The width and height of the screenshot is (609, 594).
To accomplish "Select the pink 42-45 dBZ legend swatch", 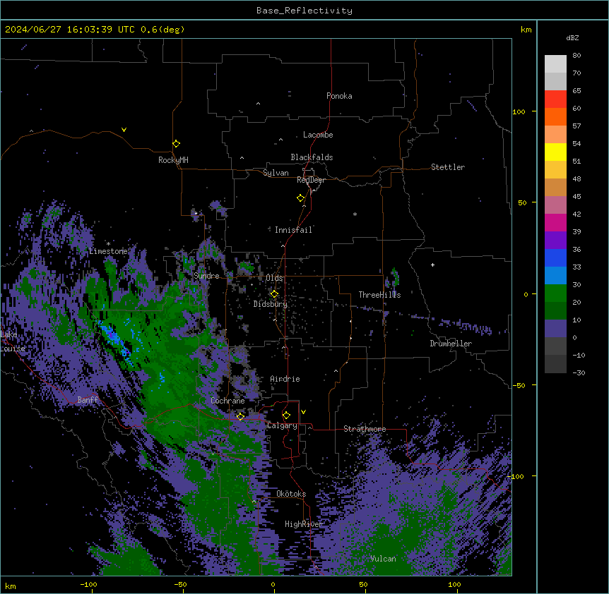I will (x=555, y=205).
